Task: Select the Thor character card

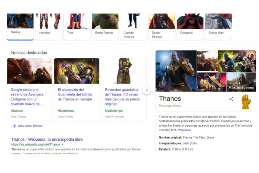Action: click(77, 27)
